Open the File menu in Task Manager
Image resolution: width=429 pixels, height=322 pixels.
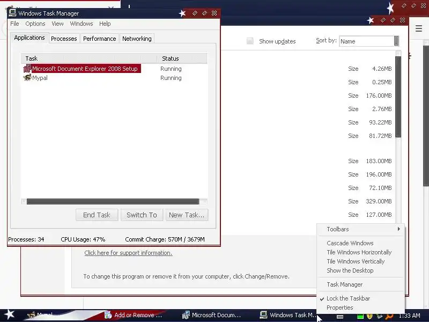click(14, 24)
